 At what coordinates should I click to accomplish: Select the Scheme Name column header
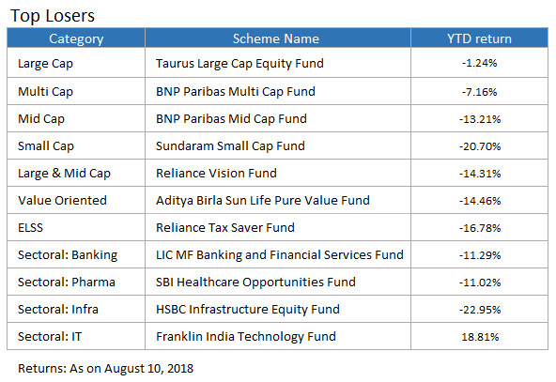[x=278, y=38]
